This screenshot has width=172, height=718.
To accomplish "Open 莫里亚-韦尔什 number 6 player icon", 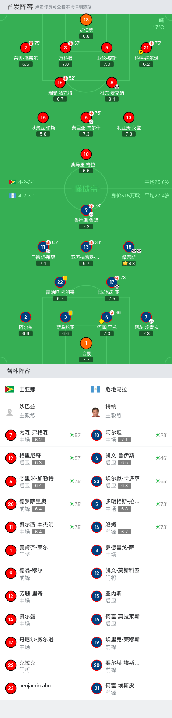I will [x=86, y=117].
